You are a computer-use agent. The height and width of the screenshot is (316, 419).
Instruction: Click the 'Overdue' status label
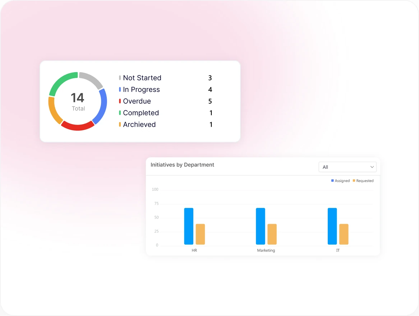137,101
